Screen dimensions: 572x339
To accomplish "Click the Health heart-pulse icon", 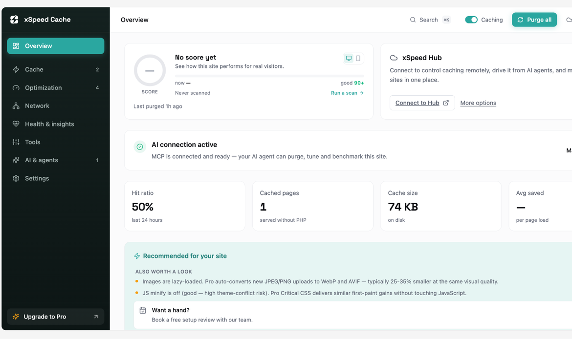I will click(x=16, y=124).
